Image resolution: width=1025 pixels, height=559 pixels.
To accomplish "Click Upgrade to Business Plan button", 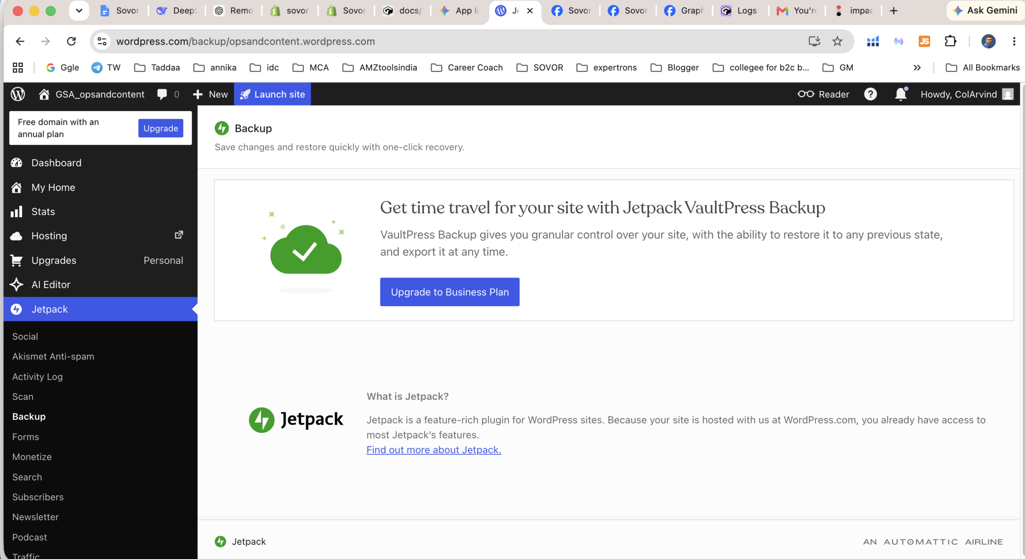I will tap(450, 292).
